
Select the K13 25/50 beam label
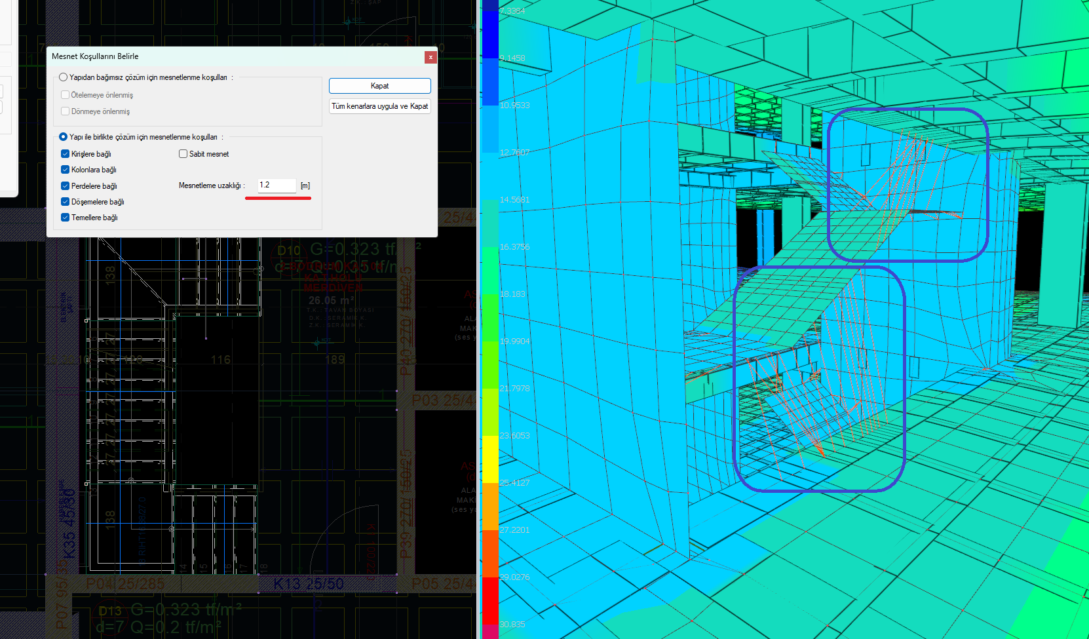tap(309, 584)
